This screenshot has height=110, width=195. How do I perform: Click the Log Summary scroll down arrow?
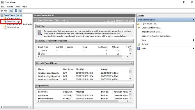pyautogui.click(x=130, y=98)
